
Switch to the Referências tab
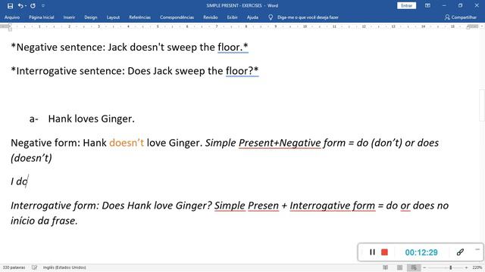[139, 17]
